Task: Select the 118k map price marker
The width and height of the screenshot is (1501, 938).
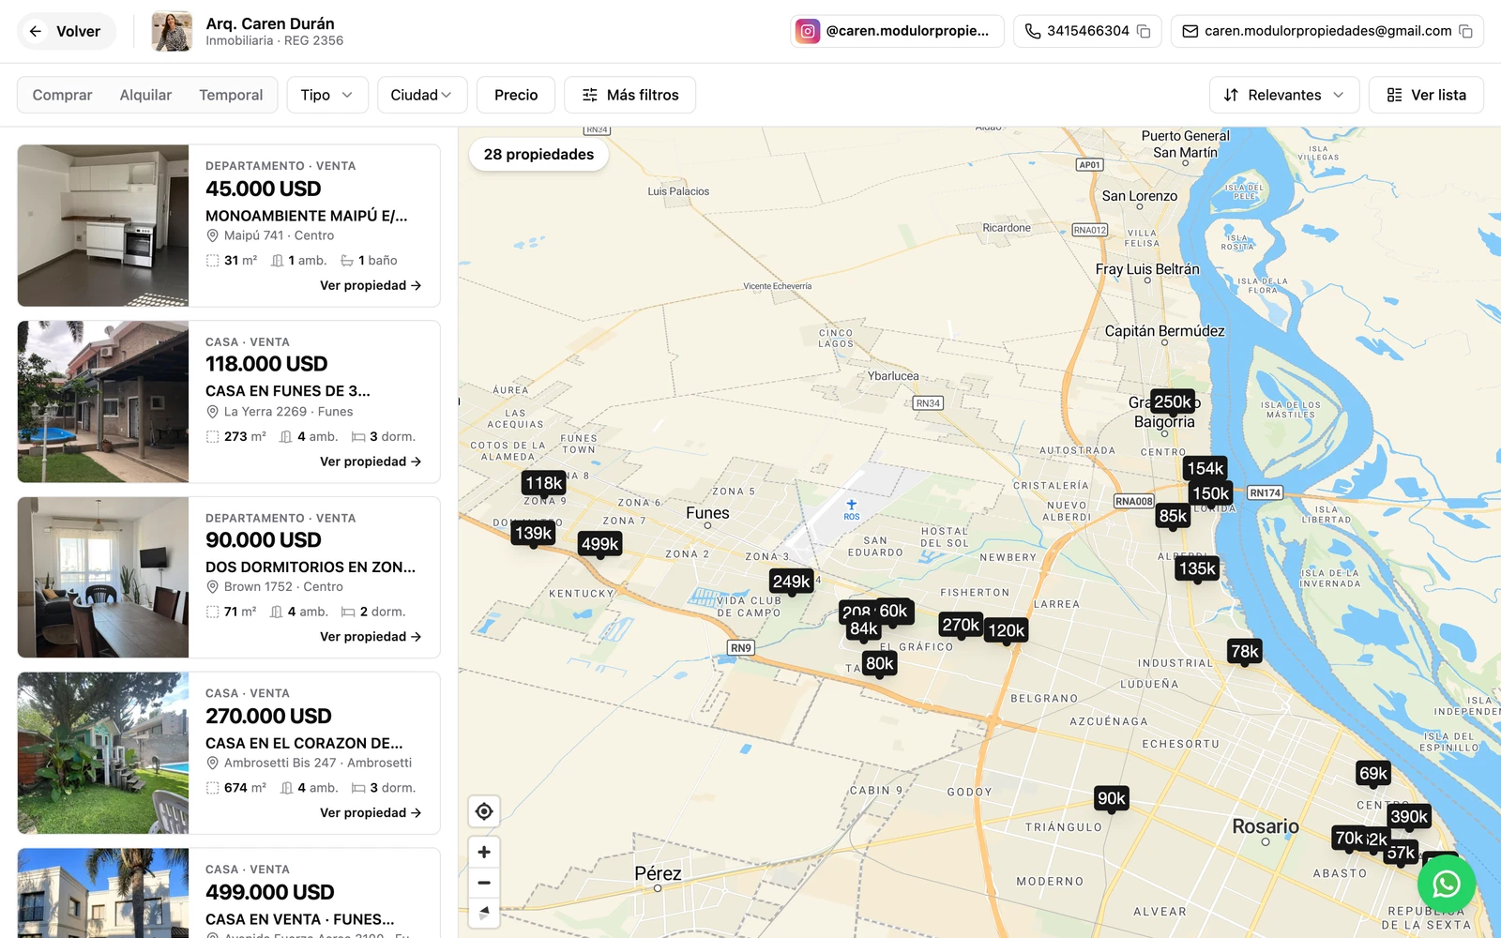Action: 544,483
